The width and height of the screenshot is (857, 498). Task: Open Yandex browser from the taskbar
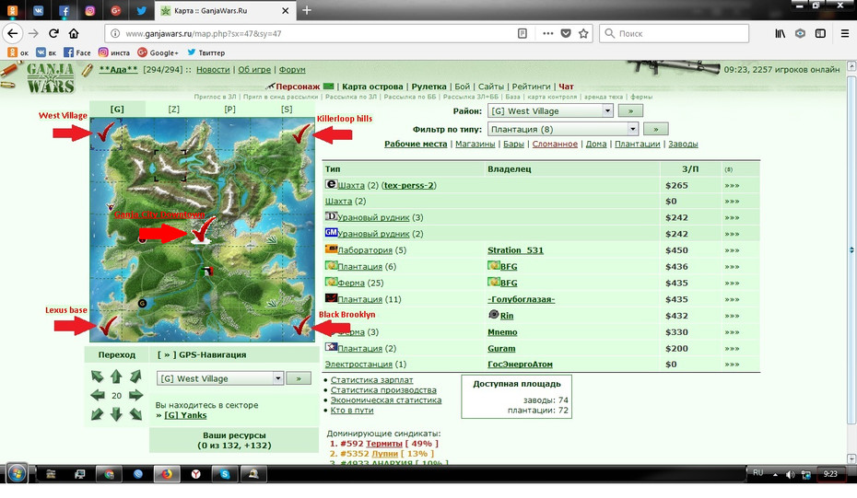coord(195,474)
